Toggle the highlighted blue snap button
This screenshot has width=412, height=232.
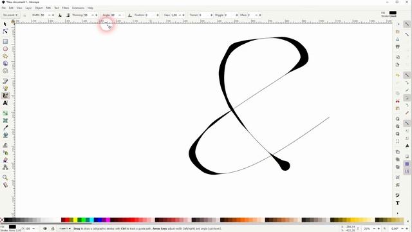pos(407,164)
